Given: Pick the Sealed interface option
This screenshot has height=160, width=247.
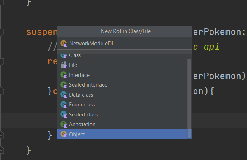Looking at the screenshot, I should (x=88, y=85).
